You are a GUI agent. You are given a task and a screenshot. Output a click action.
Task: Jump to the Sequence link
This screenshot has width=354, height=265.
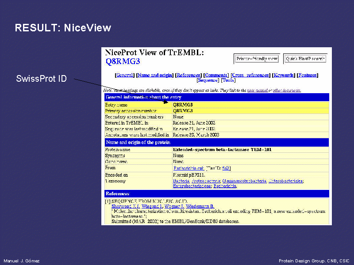(208, 80)
